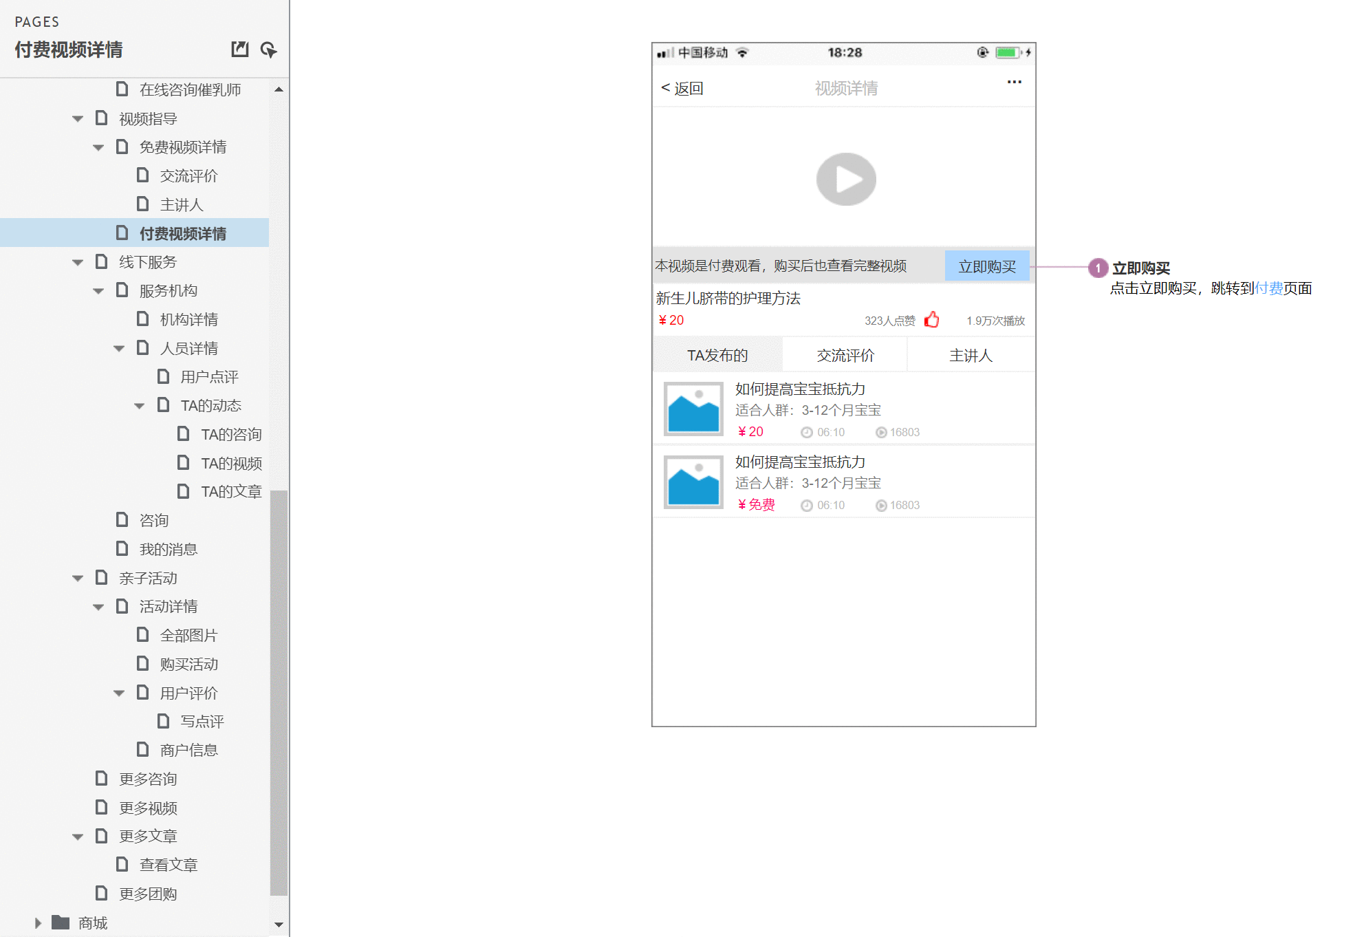Open the 机构详情 page

[x=188, y=319]
